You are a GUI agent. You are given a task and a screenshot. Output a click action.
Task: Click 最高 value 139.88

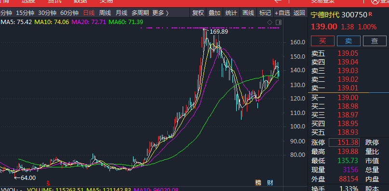[x=348, y=152]
